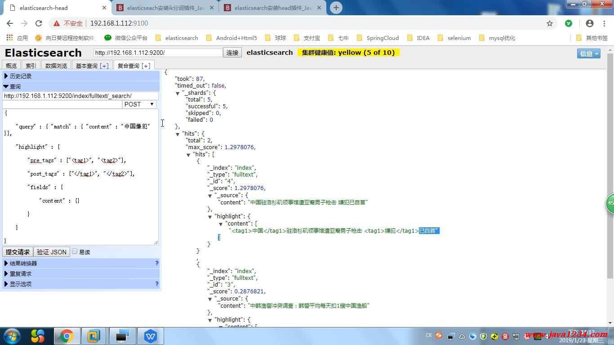Expand the 结果转换器 section
Image resolution: width=614 pixels, height=345 pixels.
(81, 263)
